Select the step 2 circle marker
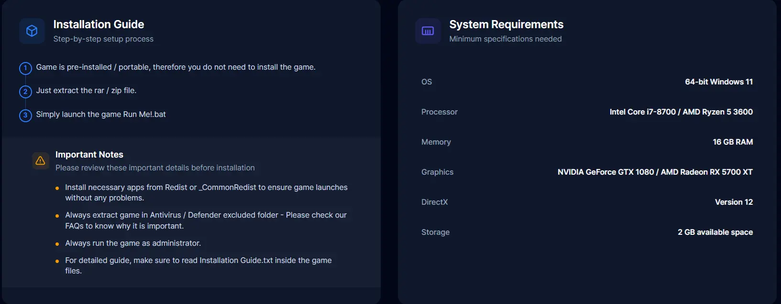781x304 pixels. pos(25,92)
